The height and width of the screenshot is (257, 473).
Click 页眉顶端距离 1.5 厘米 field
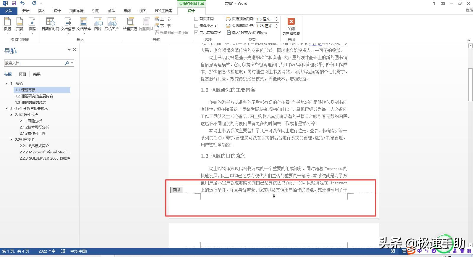265,19
